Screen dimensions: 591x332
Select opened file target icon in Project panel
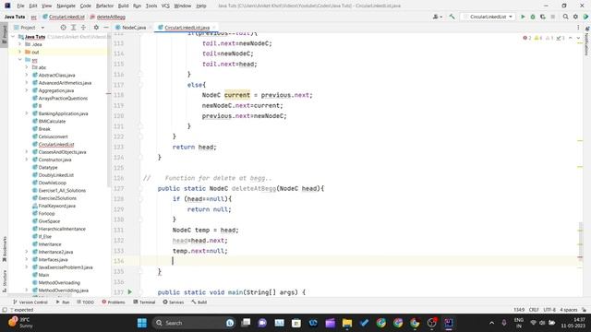click(x=64, y=28)
